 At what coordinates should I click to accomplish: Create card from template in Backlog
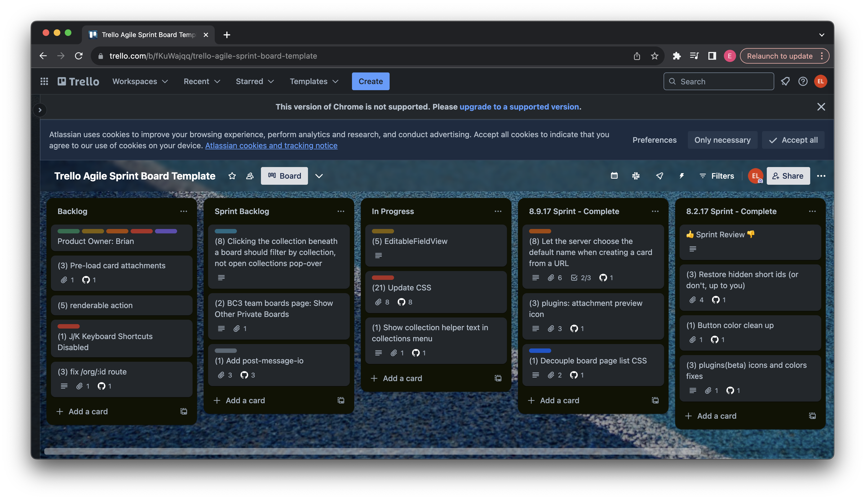(184, 411)
